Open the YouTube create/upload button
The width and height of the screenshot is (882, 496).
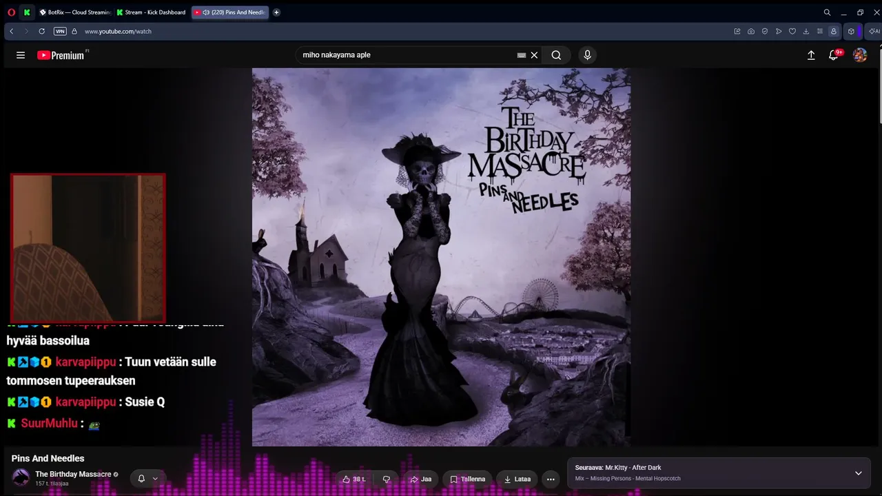click(811, 55)
